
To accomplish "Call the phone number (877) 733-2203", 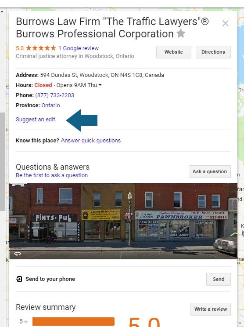I will (x=54, y=95).
